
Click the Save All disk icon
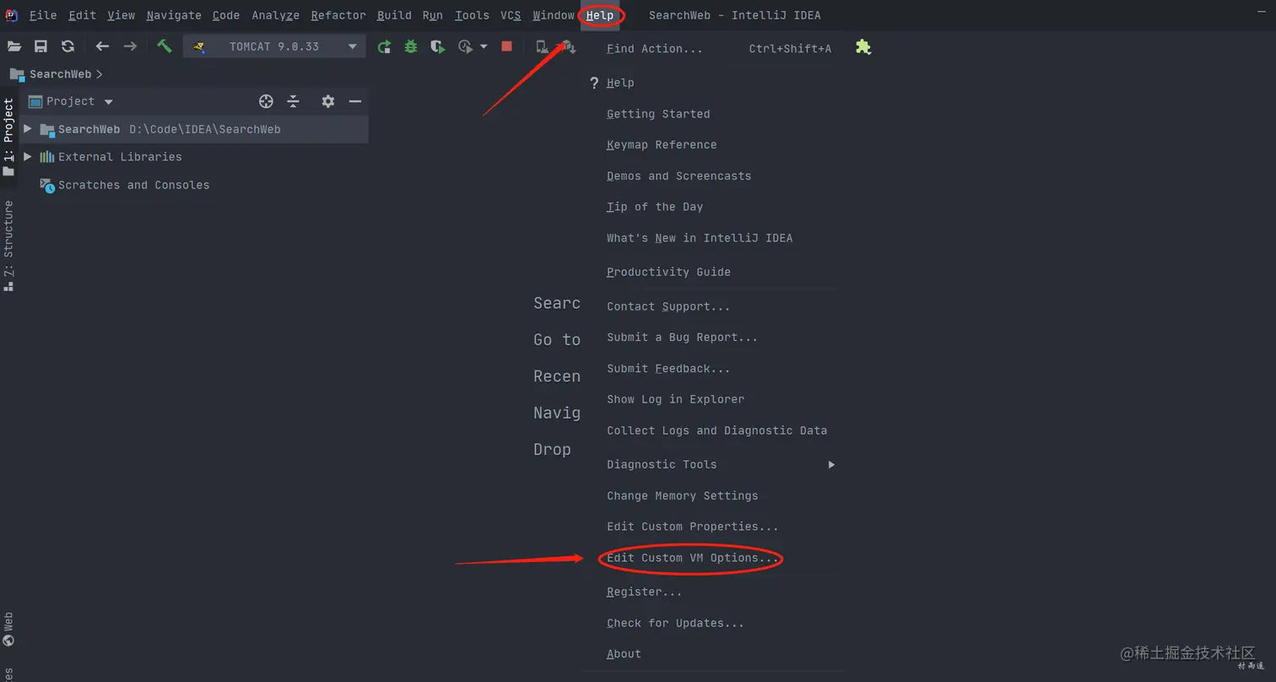point(41,46)
